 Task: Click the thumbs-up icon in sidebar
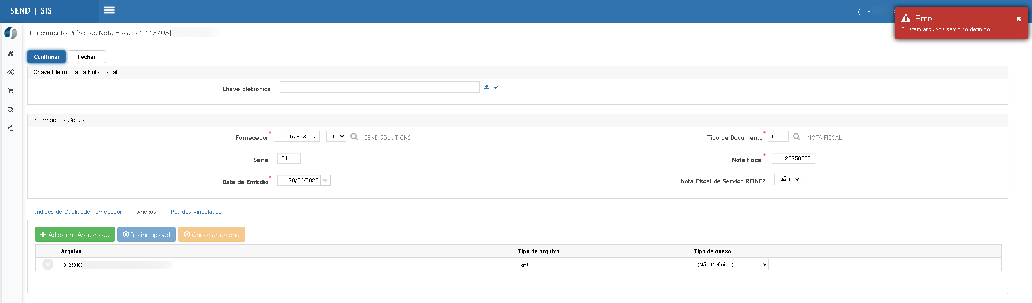[x=11, y=128]
